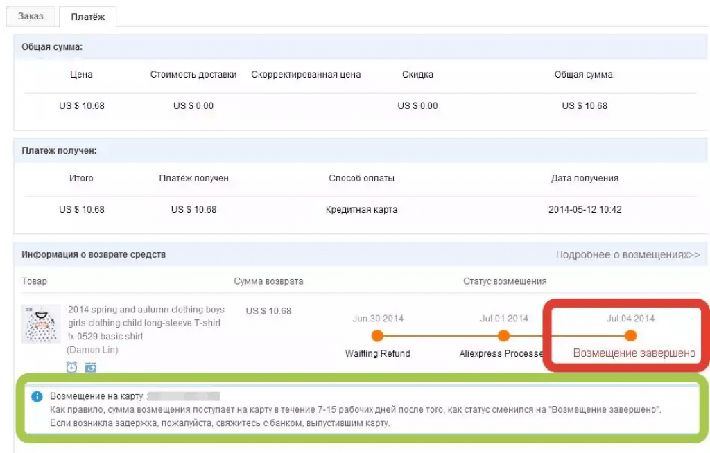Click the Итого value US $ 10.68

coord(82,209)
